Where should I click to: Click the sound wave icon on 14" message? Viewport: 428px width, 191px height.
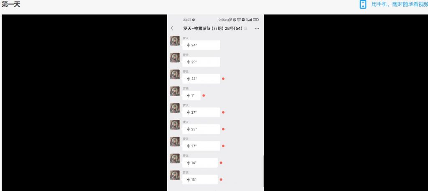tap(188, 163)
